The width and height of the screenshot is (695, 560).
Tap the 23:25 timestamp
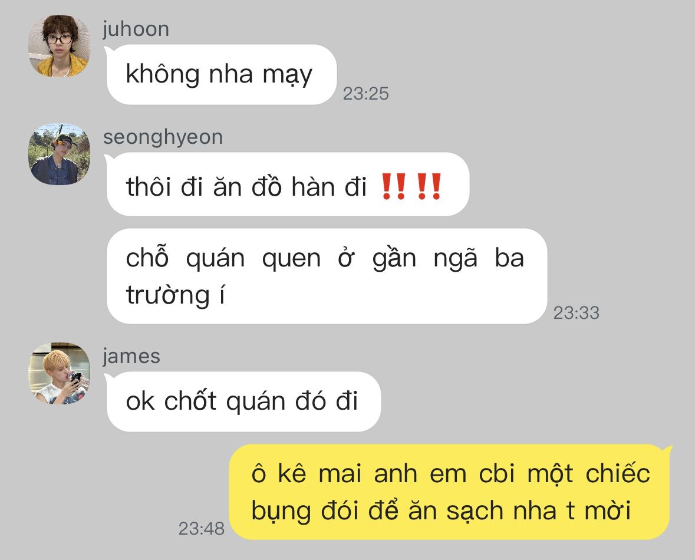[x=365, y=94]
